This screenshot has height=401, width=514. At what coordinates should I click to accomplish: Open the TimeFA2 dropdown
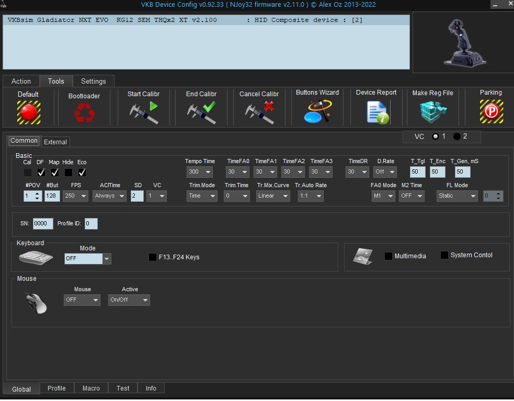(293, 172)
